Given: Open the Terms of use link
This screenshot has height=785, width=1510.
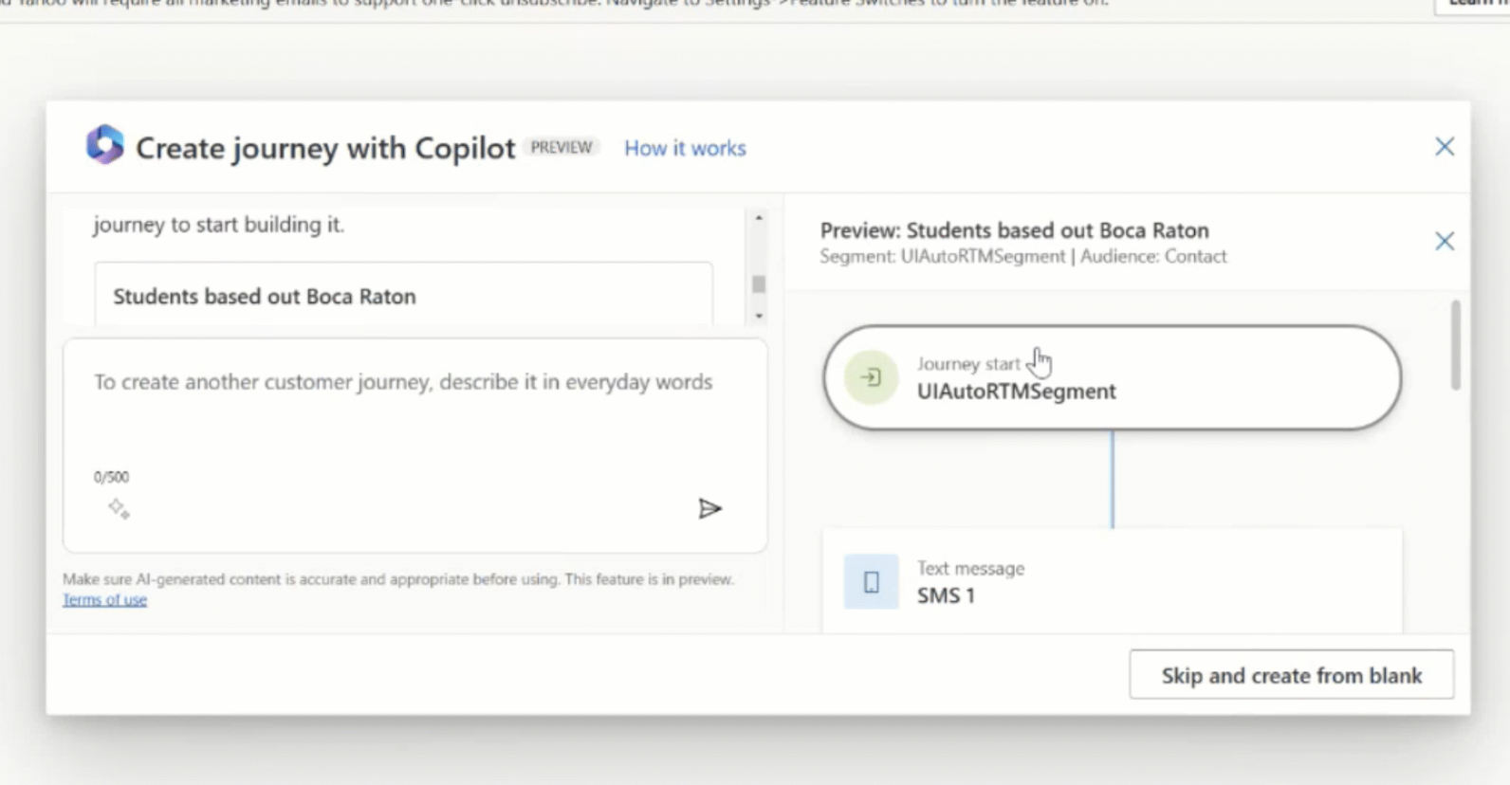Looking at the screenshot, I should coord(104,600).
